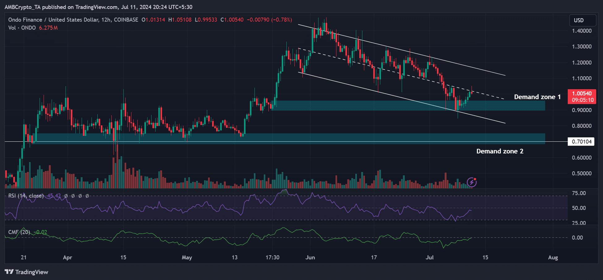Click the 1.30000 price axis label
Viewport: 603px width, 280px height.
(582, 47)
